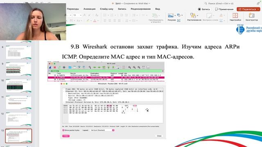Image resolution: width=262 pixels, height=147 pixels.
Task: Open the Конструктор designer pane
Action: click(252, 17)
